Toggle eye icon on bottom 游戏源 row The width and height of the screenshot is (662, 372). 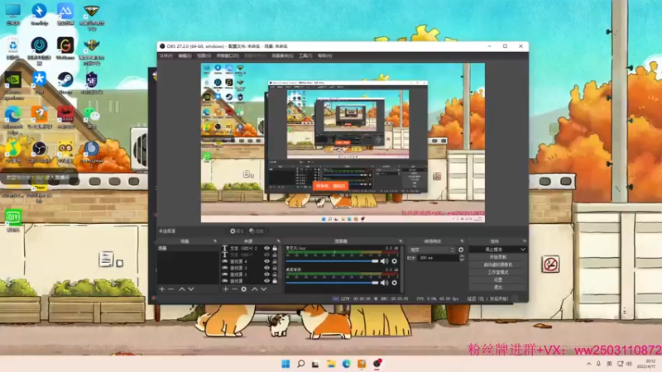266,280
